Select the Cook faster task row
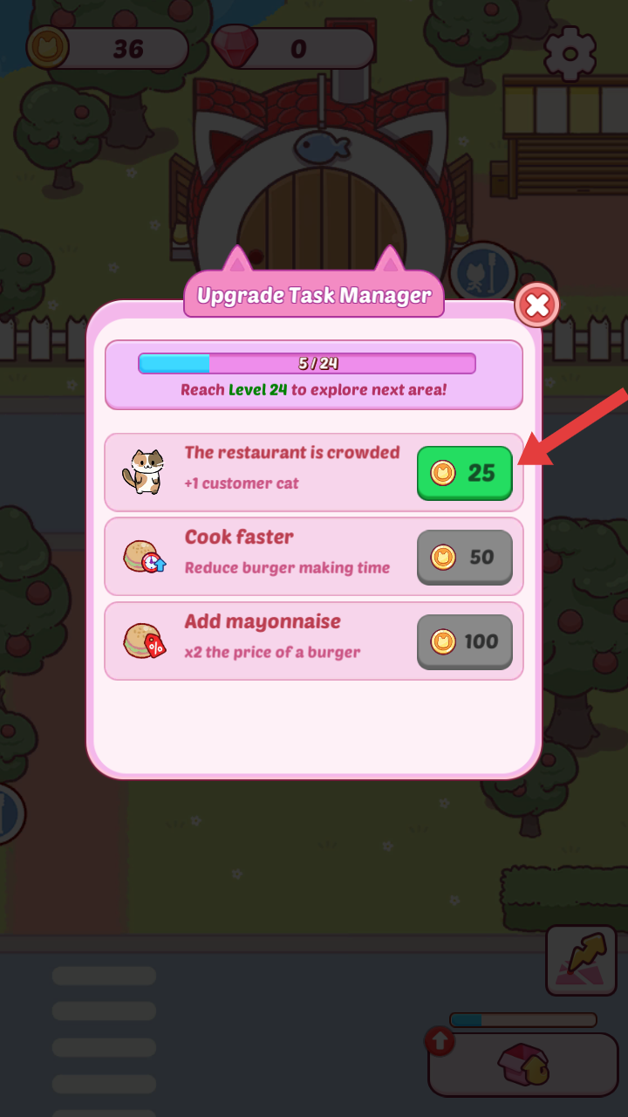Viewport: 628px width, 1117px height. click(314, 557)
